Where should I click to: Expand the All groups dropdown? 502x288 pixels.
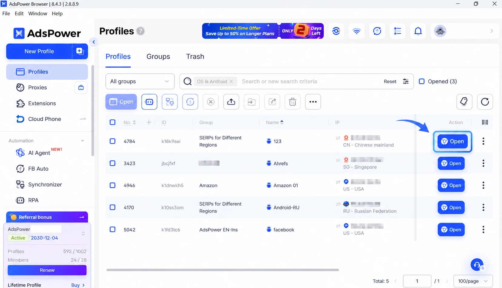click(140, 81)
